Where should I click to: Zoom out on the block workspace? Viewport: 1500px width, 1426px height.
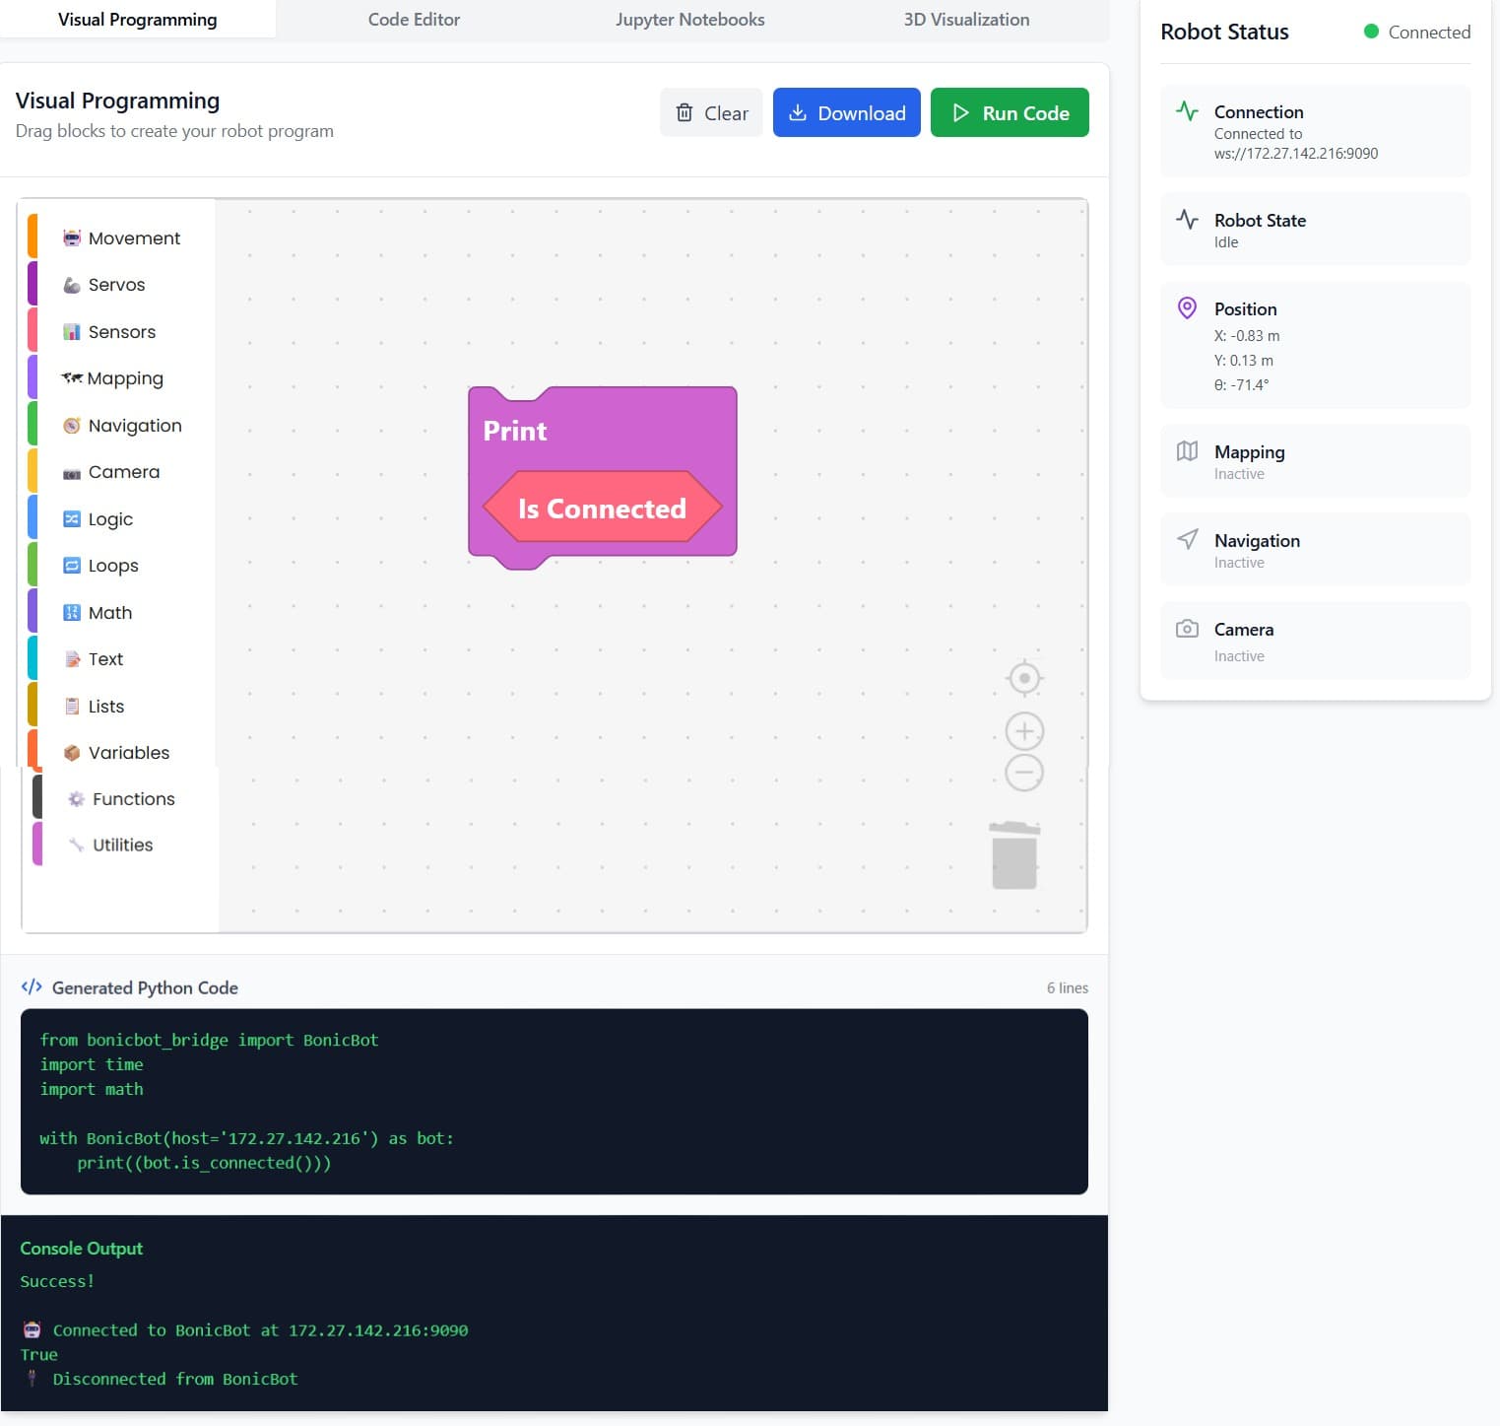1024,773
